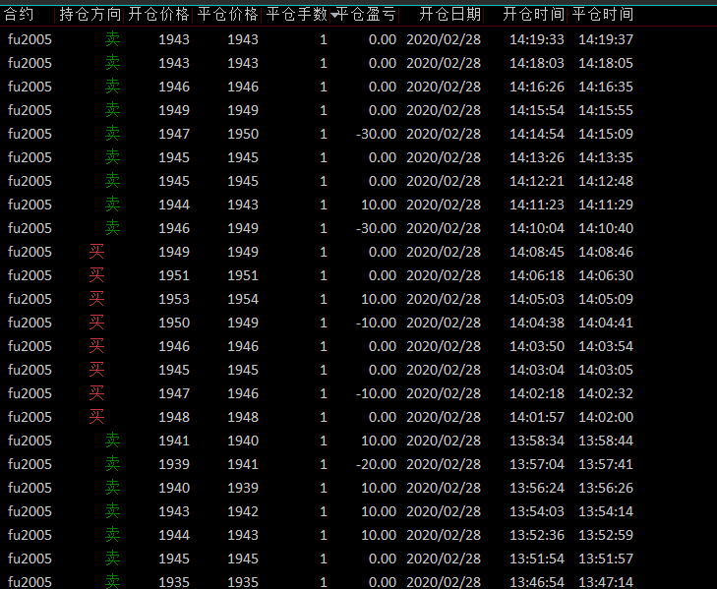This screenshot has height=589, width=717.
Task: Click open price 1951 at 14:06:18
Action: click(174, 275)
